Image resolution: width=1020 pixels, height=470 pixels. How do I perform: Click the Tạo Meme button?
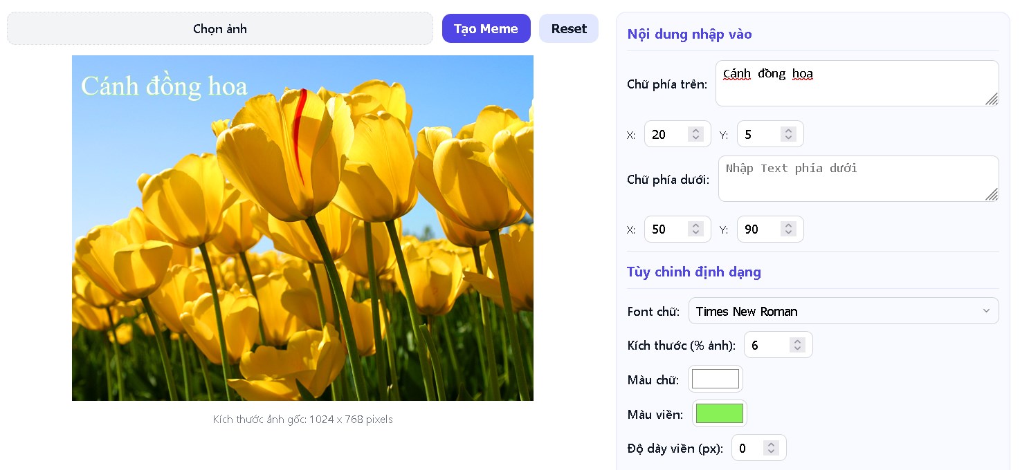coord(486,28)
